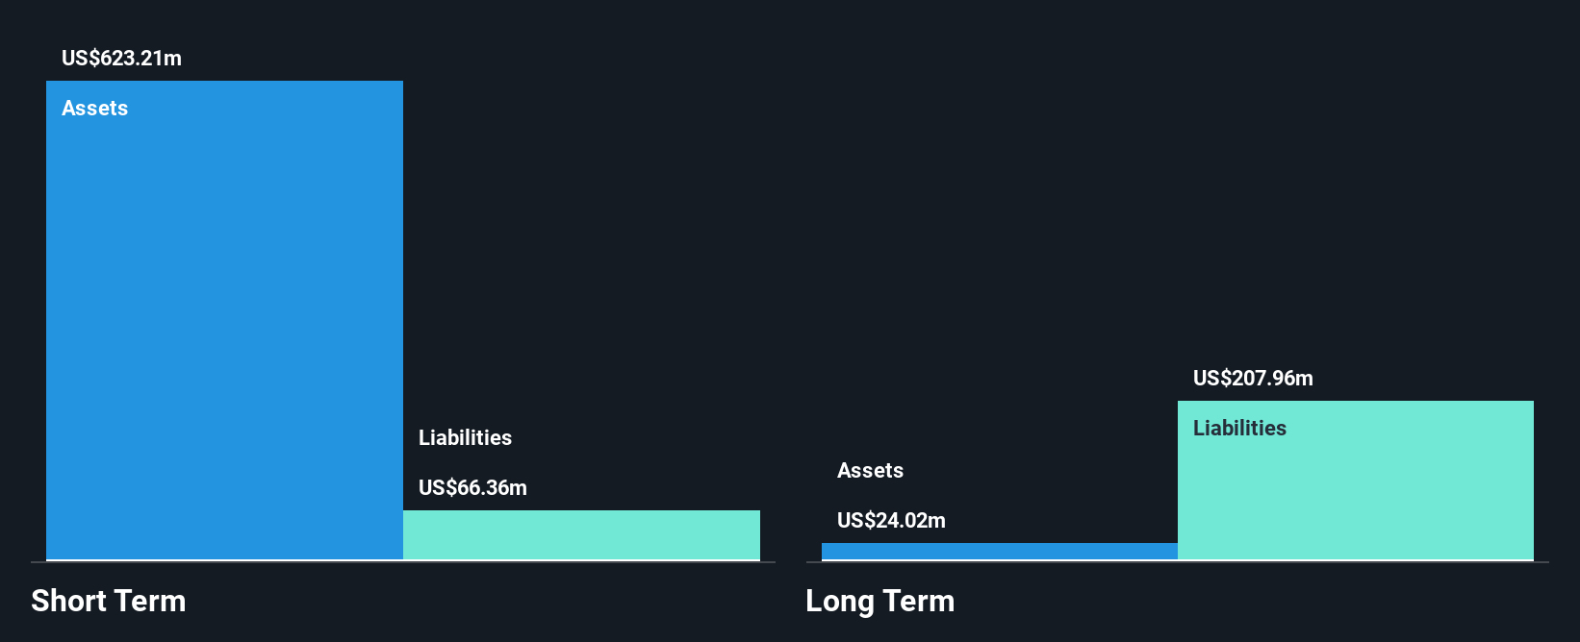Click the Short Term heading
This screenshot has width=1580, height=642.
(109, 601)
